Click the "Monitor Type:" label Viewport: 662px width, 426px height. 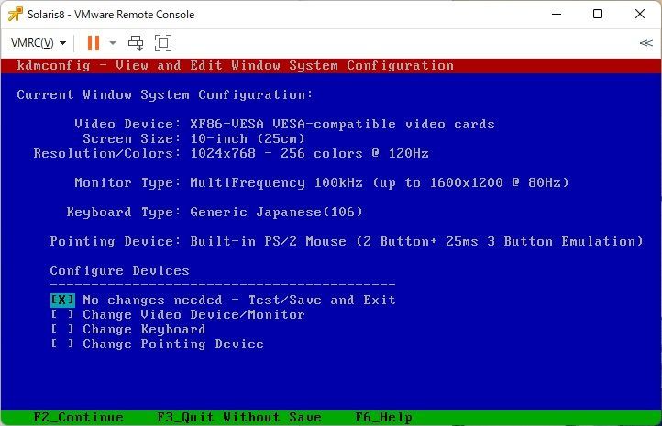pos(127,182)
